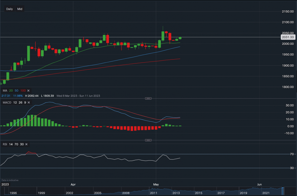Close the MACD indicator panel
297x196 pixels.
(29, 103)
